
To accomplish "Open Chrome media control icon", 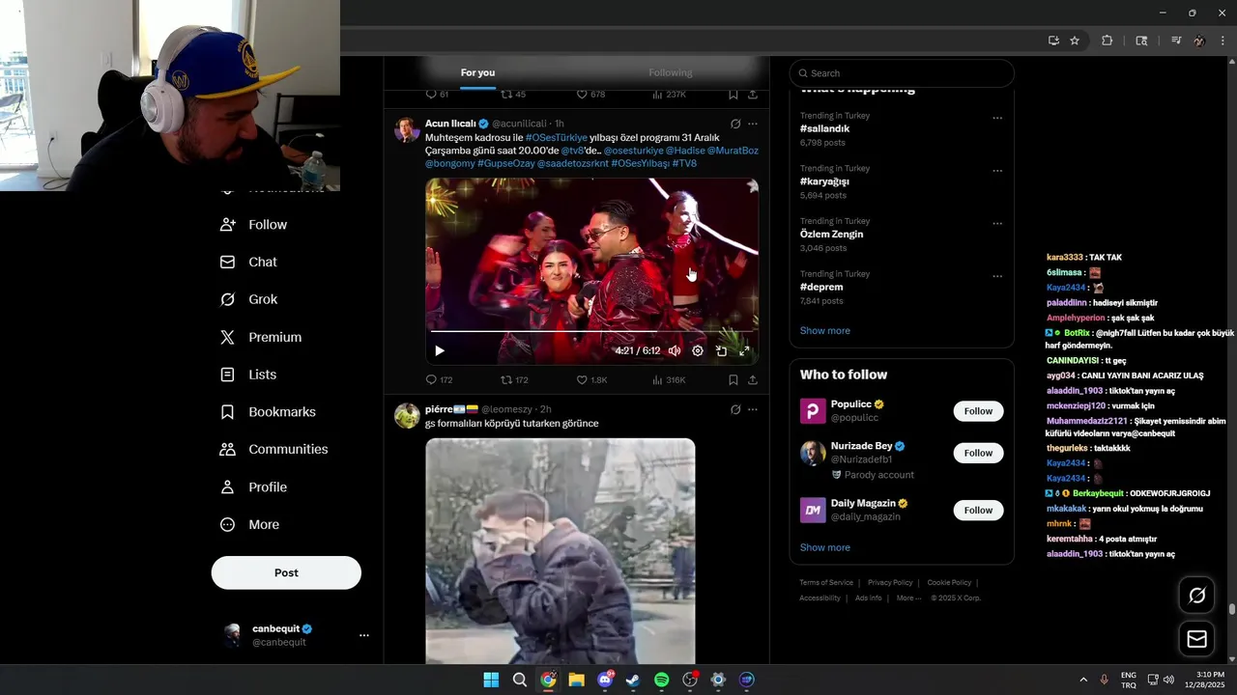I will 1176,41.
